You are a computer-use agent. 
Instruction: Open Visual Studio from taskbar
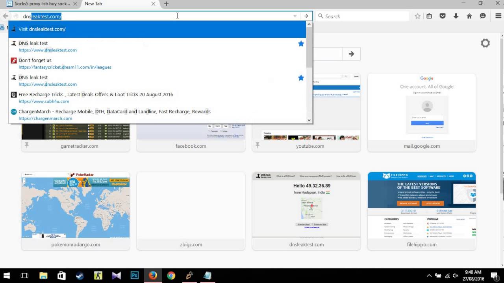[116, 276]
